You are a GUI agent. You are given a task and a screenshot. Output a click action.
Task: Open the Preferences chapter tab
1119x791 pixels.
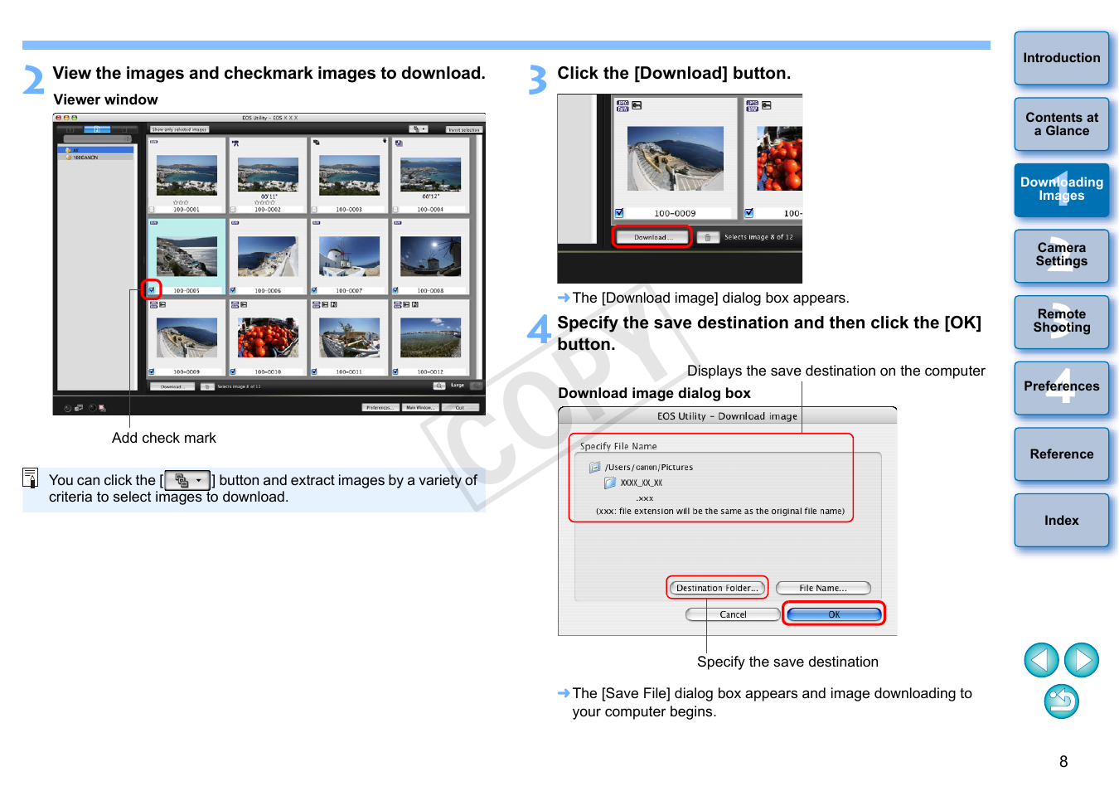pos(1062,387)
